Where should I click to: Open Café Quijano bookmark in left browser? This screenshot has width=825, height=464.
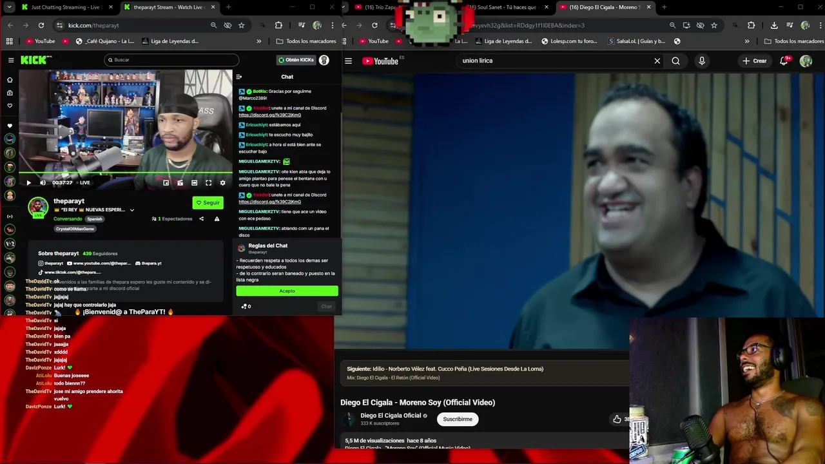tap(105, 41)
